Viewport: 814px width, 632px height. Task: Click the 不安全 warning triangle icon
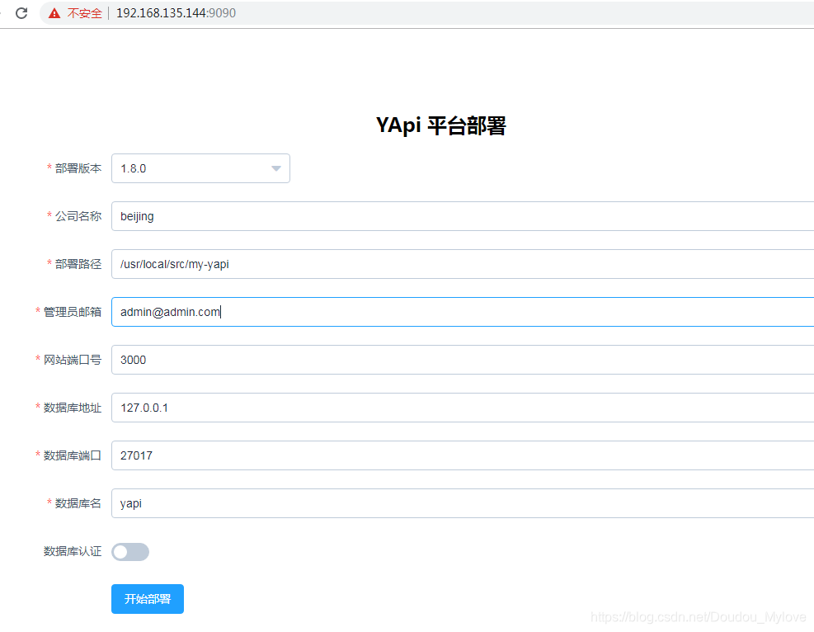coord(54,13)
